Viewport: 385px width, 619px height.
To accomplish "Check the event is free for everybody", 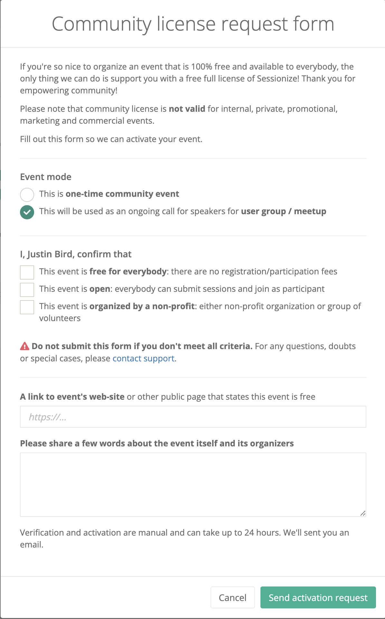I will [27, 272].
